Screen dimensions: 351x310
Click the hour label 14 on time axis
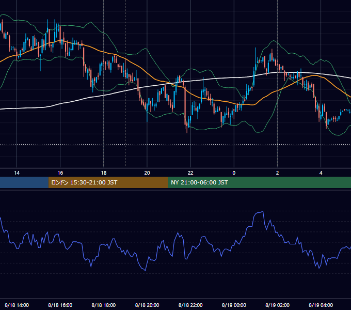[17, 173]
